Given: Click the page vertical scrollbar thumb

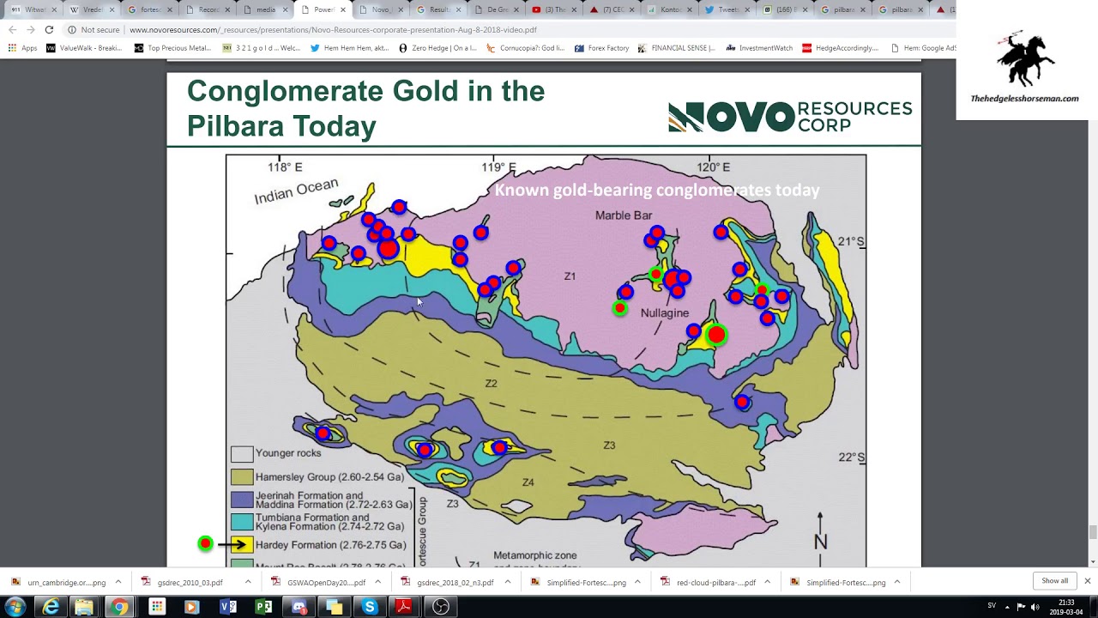Looking at the screenshot, I should [x=1092, y=532].
